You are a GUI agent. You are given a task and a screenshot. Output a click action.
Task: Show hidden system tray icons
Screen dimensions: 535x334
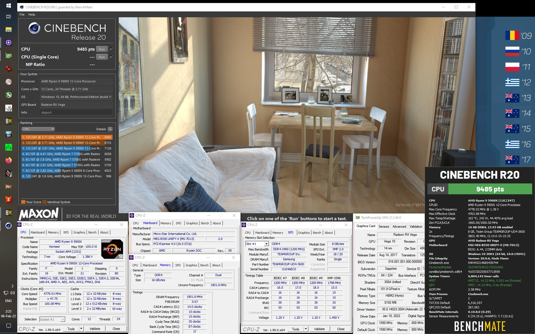tap(12, 286)
